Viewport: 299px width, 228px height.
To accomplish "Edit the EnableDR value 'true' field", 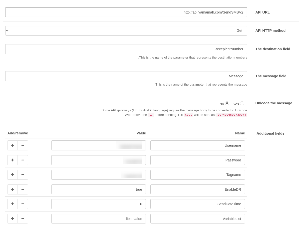I will pos(99,189).
